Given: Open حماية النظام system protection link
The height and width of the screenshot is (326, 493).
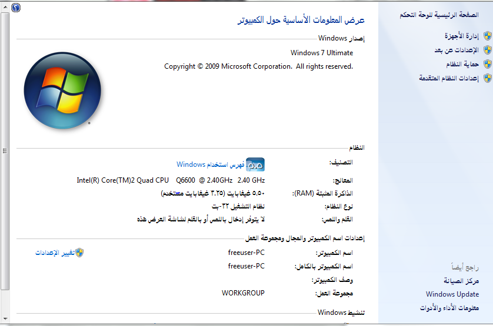Looking at the screenshot, I should click(x=462, y=64).
